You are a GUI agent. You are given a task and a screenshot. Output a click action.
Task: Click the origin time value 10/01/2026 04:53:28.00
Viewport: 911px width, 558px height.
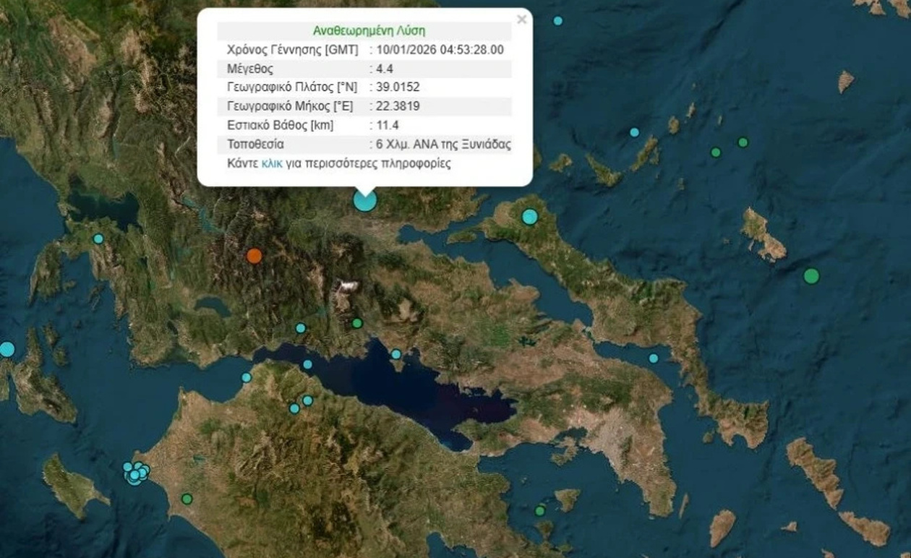[x=440, y=50]
